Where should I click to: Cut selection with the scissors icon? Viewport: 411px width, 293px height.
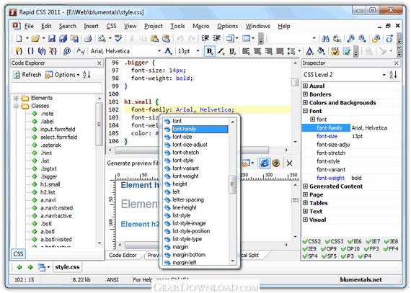[131, 39]
